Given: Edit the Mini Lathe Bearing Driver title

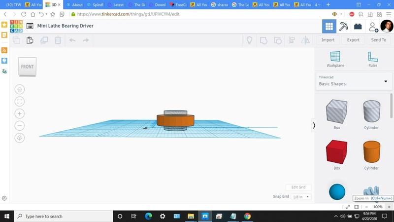Looking at the screenshot, I should pos(66,26).
